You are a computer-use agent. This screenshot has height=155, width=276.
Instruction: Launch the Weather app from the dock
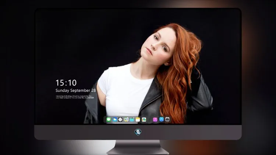point(114,119)
